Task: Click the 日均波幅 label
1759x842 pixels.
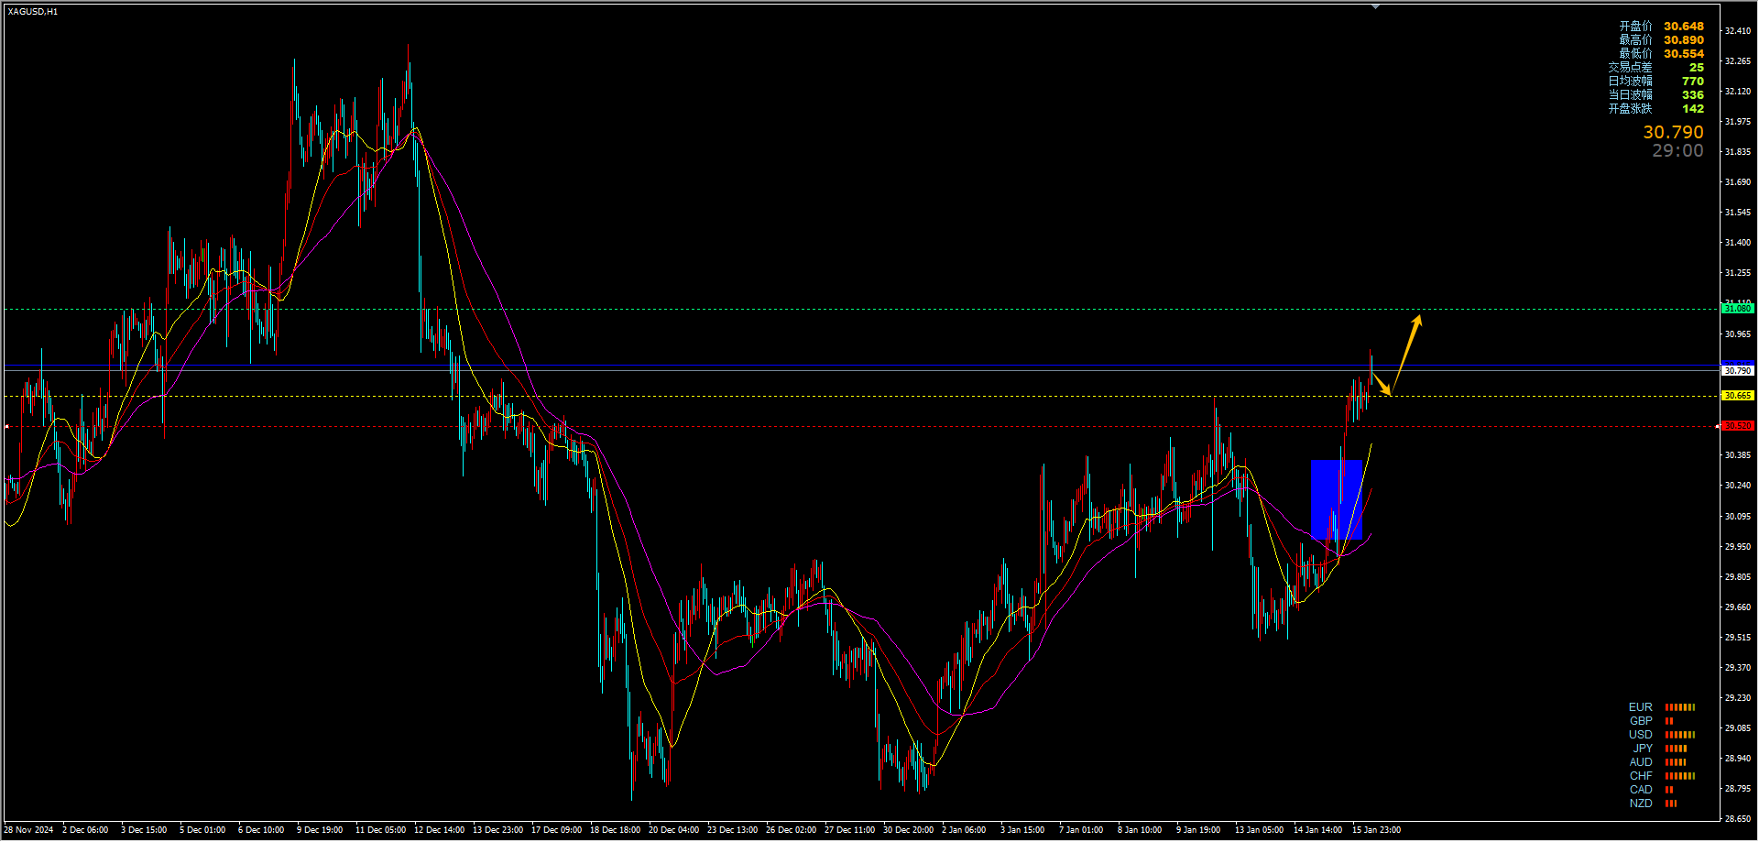Action: 1630,82
